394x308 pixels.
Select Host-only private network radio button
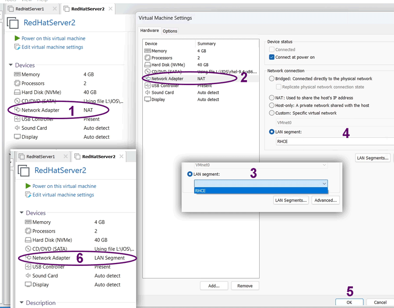pyautogui.click(x=271, y=105)
